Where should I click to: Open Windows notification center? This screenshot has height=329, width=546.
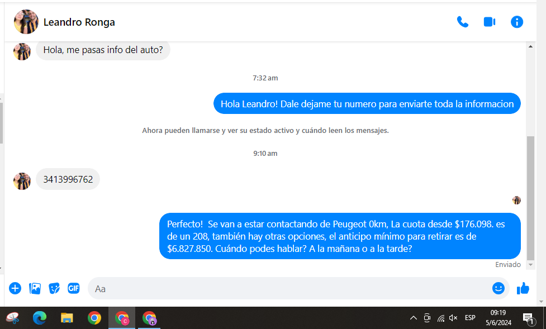(528, 318)
